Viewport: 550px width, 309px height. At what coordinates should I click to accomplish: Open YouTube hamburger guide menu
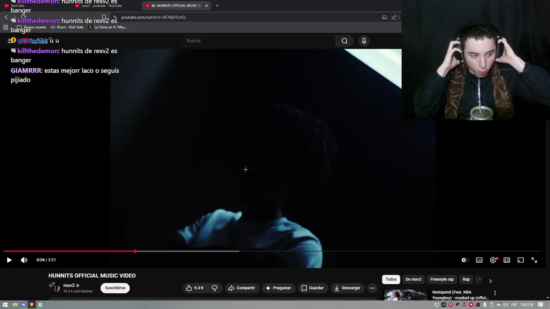pos(10,41)
